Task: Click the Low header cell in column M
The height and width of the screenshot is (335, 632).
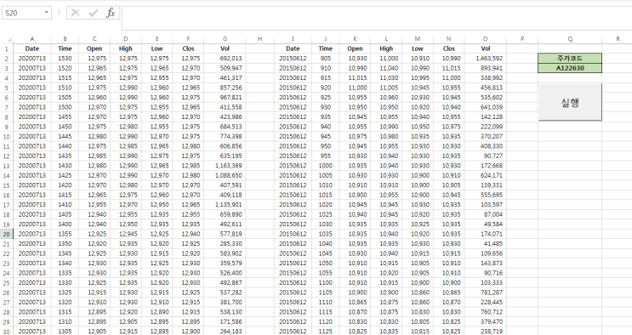Action: click(x=418, y=48)
